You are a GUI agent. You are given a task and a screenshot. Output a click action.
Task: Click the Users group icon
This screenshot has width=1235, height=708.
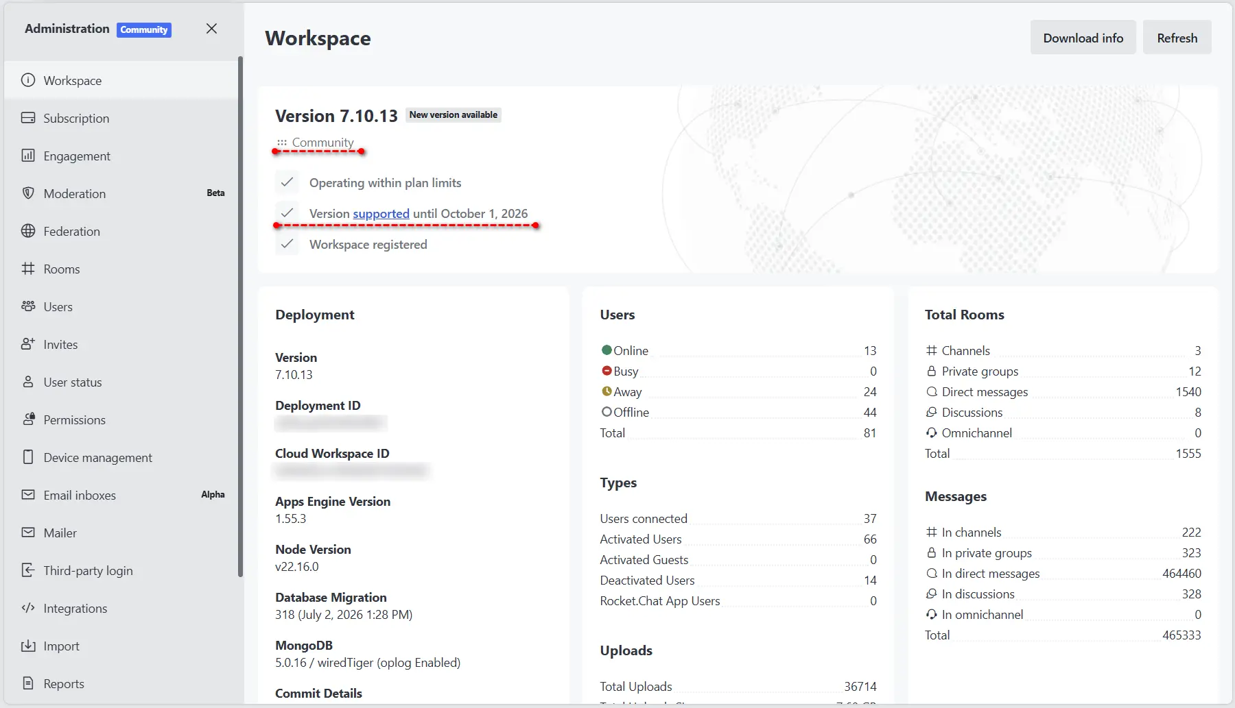point(28,306)
